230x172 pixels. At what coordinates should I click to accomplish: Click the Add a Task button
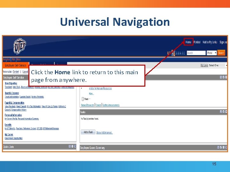(88, 132)
